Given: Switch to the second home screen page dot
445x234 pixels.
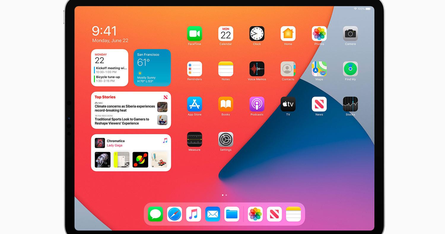Looking at the screenshot, I should [x=226, y=195].
